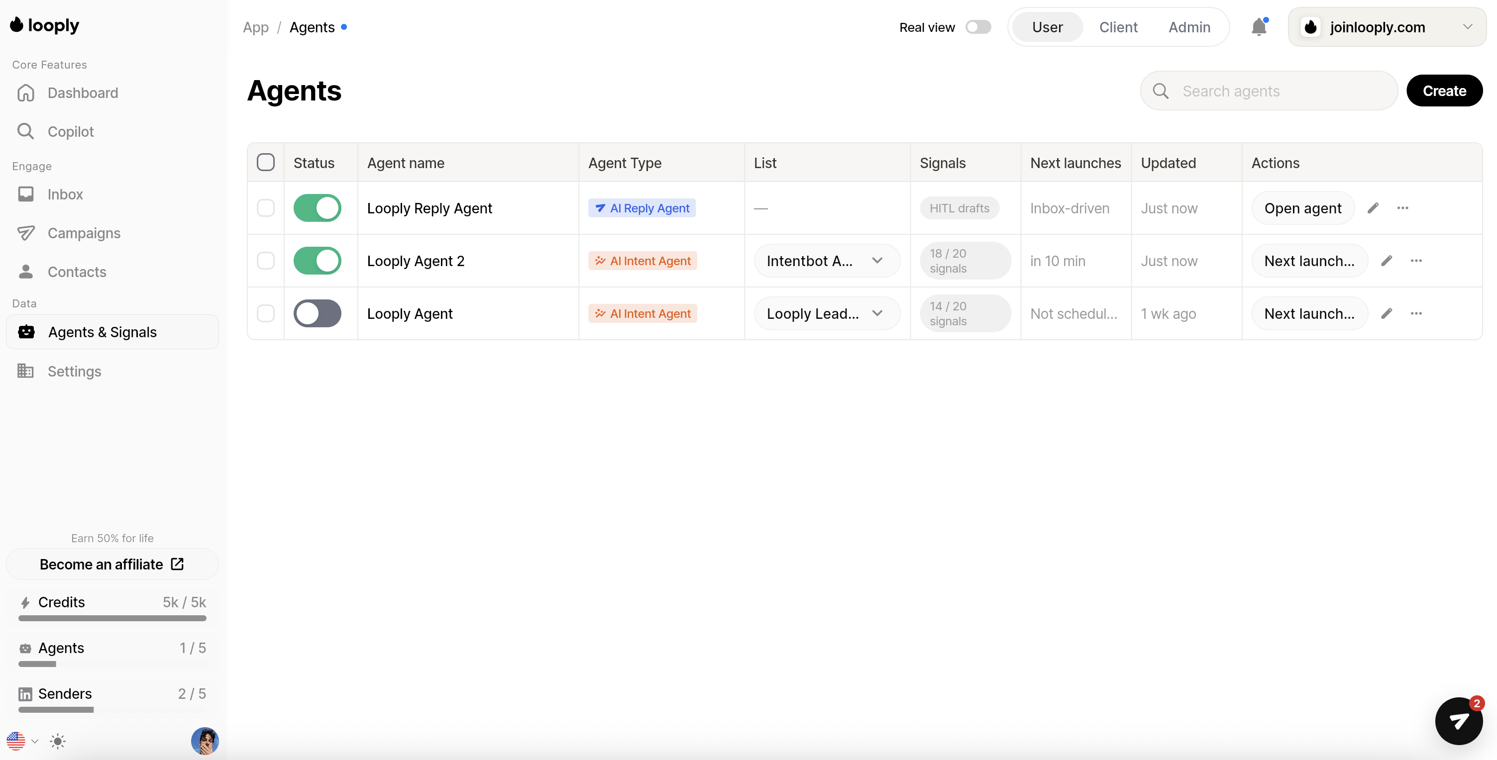Viewport: 1497px width, 760px height.
Task: Click AI Intent Agent badge for Looply Agent 2
Action: pos(642,261)
